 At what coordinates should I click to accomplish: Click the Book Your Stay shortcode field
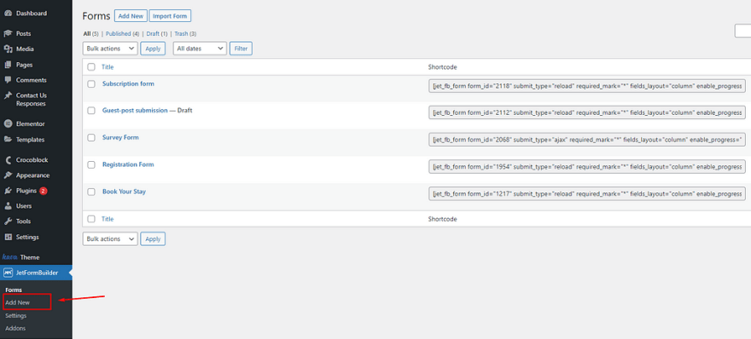[x=587, y=193]
